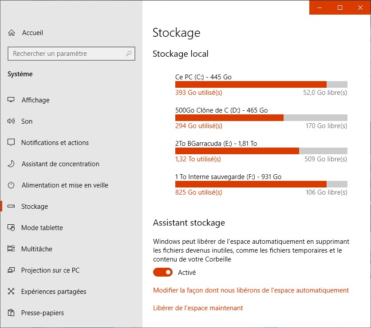
Task: Select Stockage in the sidebar
Action: coord(35,207)
